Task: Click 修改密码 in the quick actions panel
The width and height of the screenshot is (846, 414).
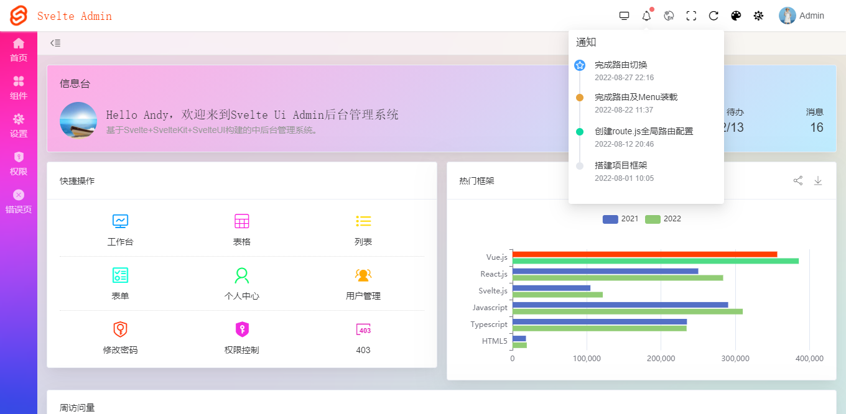Action: [119, 338]
